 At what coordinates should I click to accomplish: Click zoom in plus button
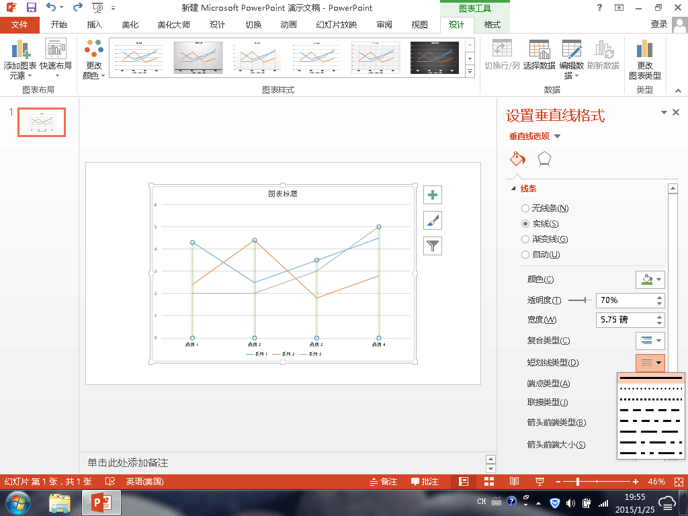636,481
